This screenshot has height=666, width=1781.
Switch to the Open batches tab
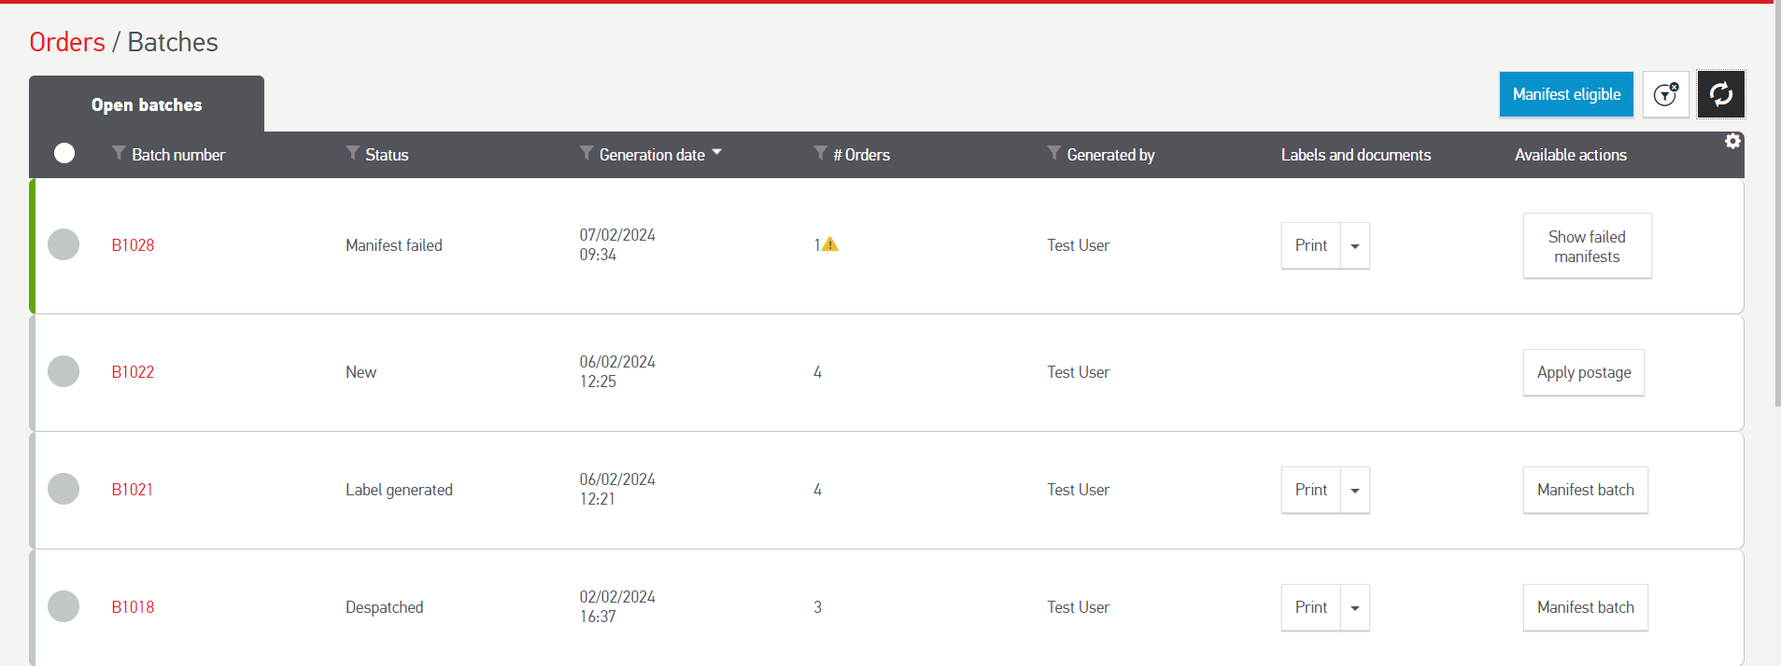coord(147,104)
